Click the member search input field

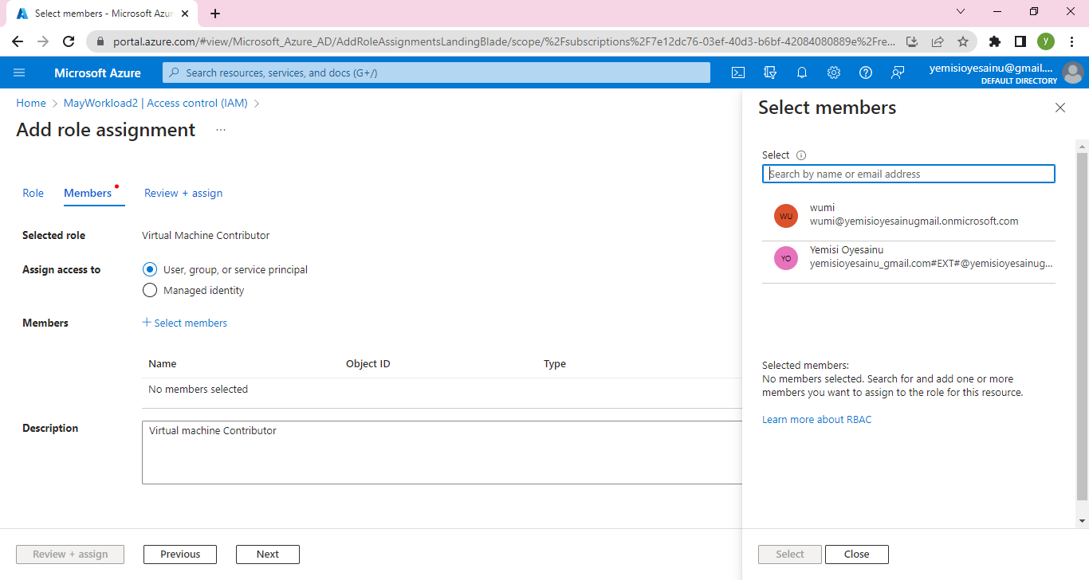click(909, 174)
